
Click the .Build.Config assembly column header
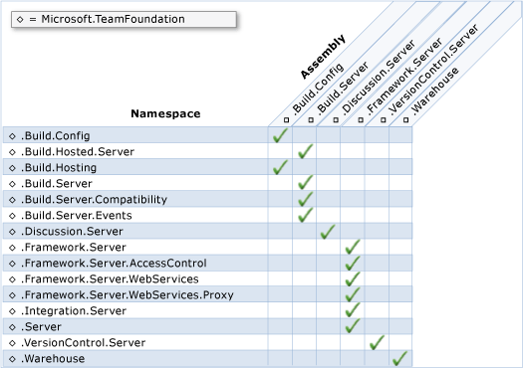click(x=318, y=89)
